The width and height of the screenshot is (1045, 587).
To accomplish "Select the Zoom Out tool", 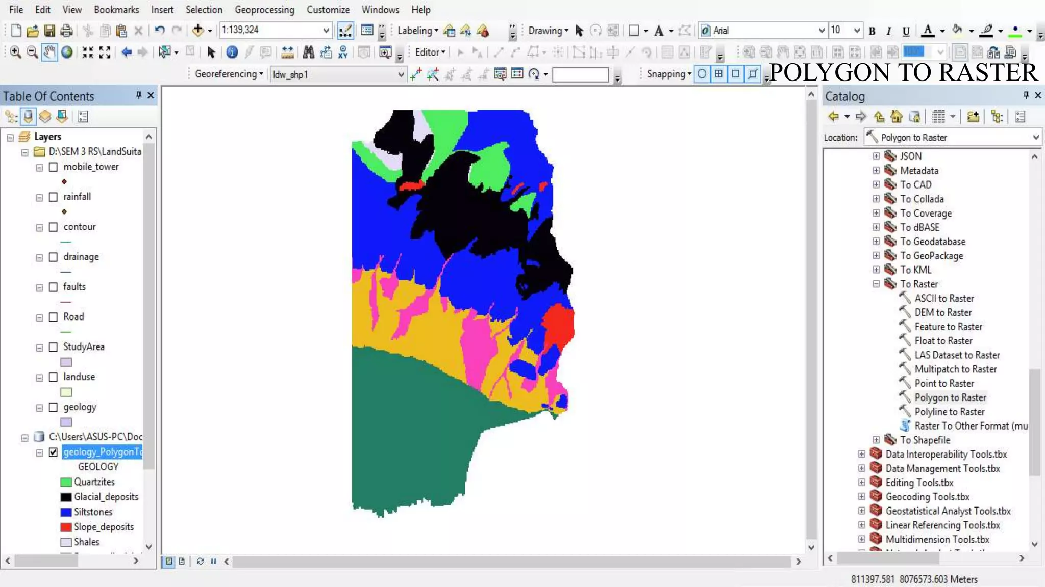I will (x=32, y=52).
